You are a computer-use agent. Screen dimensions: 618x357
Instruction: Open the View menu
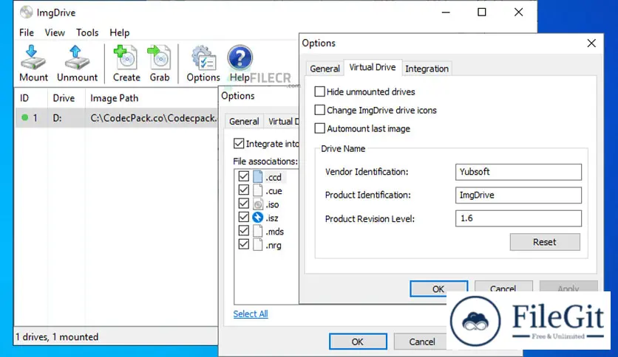click(x=55, y=32)
